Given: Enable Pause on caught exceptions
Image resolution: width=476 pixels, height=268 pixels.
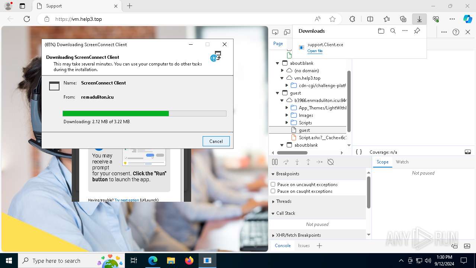Looking at the screenshot, I should point(273,191).
